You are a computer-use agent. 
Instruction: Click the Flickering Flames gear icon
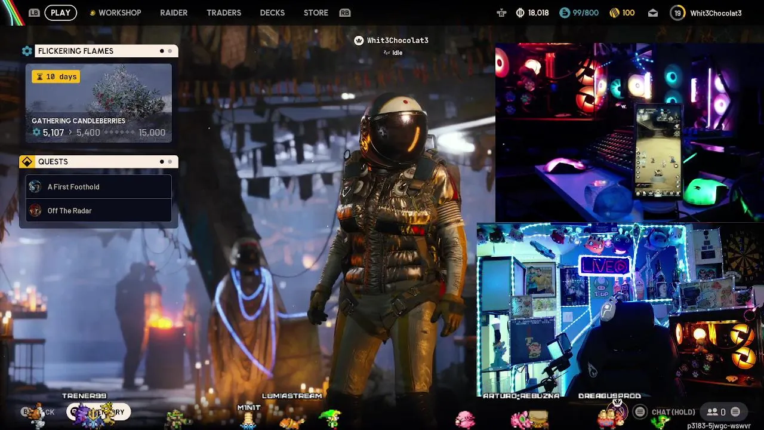tap(27, 51)
